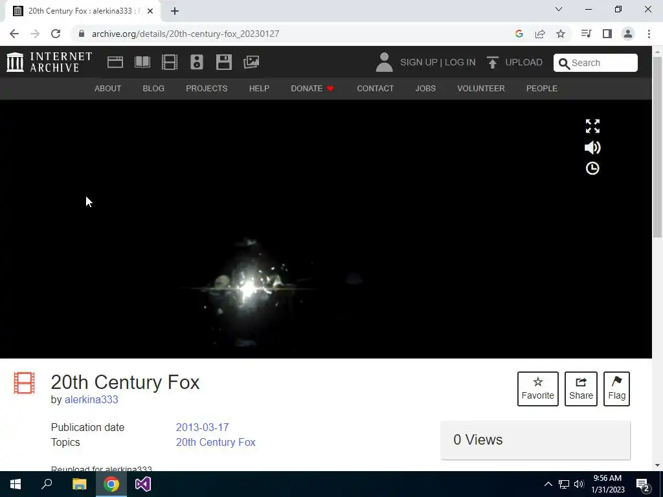Click the red film-strip media type icon

pos(24,383)
